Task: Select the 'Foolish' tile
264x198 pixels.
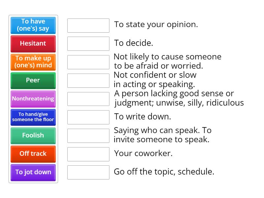Action: click(x=33, y=135)
